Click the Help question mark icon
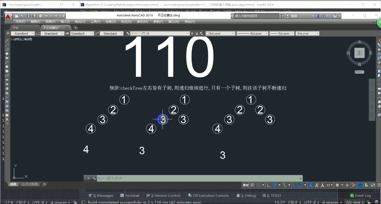 (335, 16)
